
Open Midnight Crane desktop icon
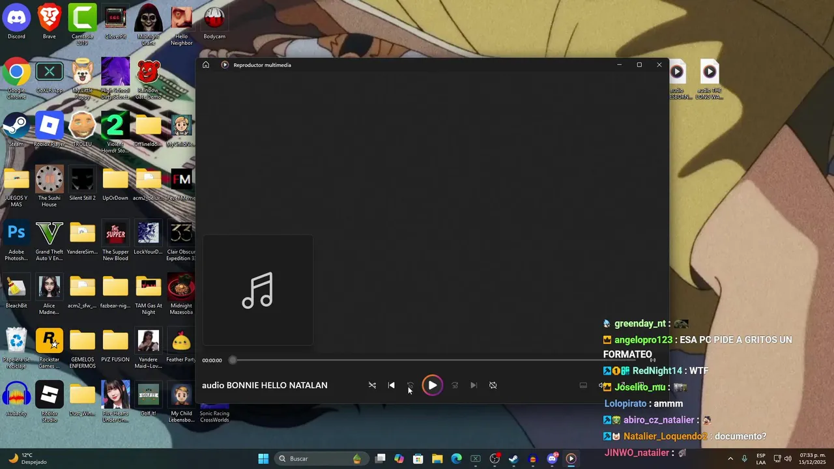(x=149, y=25)
